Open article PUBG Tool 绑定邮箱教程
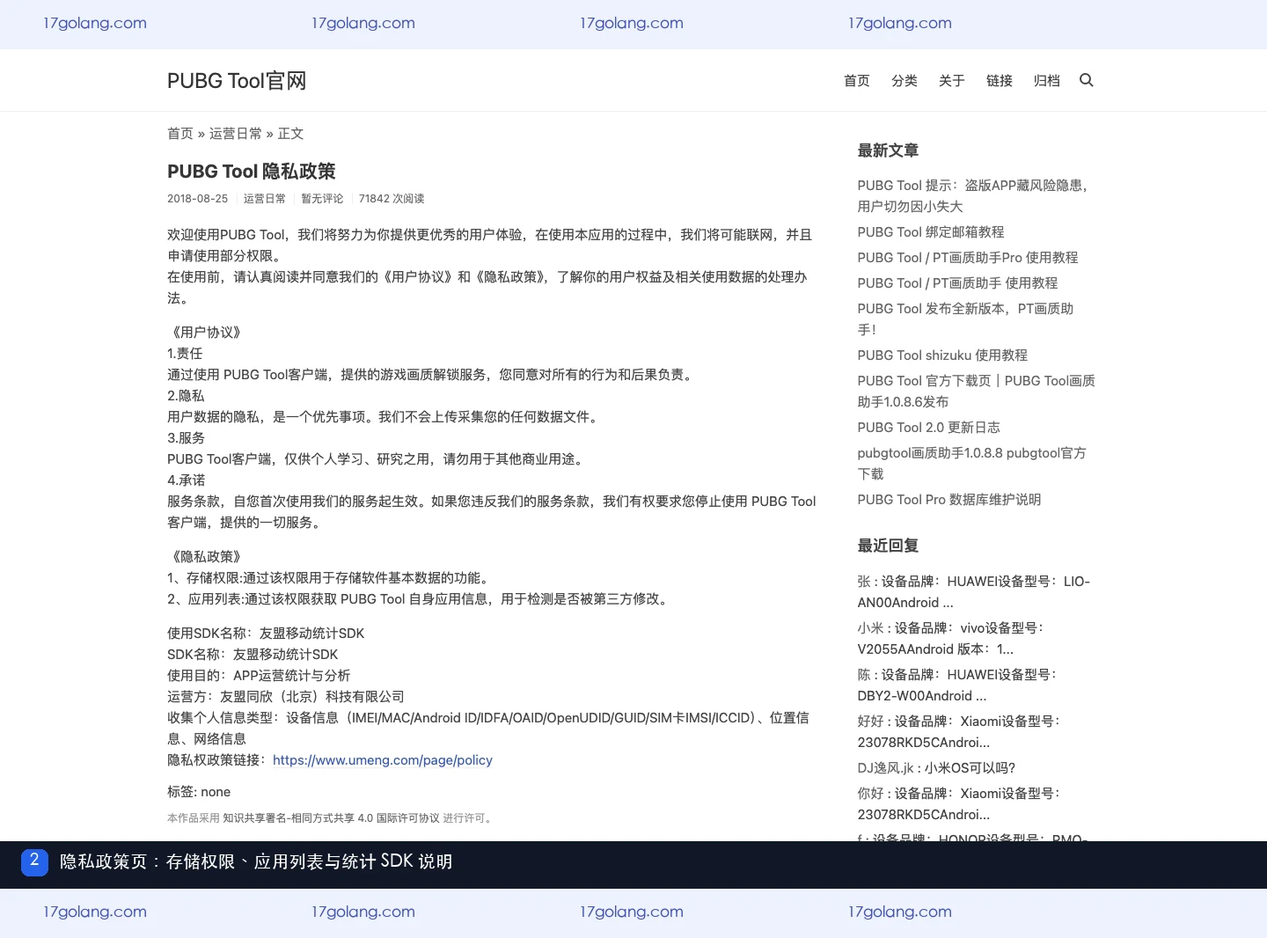Viewport: 1267px width, 938px height. click(x=931, y=232)
